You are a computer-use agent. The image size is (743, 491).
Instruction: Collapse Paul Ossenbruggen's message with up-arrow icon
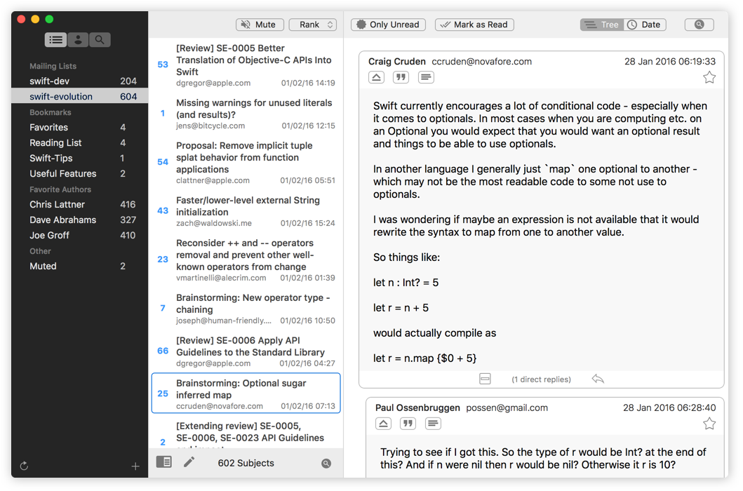point(383,424)
